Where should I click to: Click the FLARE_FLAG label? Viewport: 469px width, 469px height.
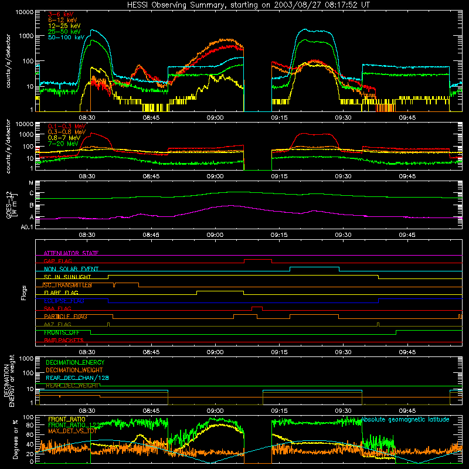coord(61,293)
